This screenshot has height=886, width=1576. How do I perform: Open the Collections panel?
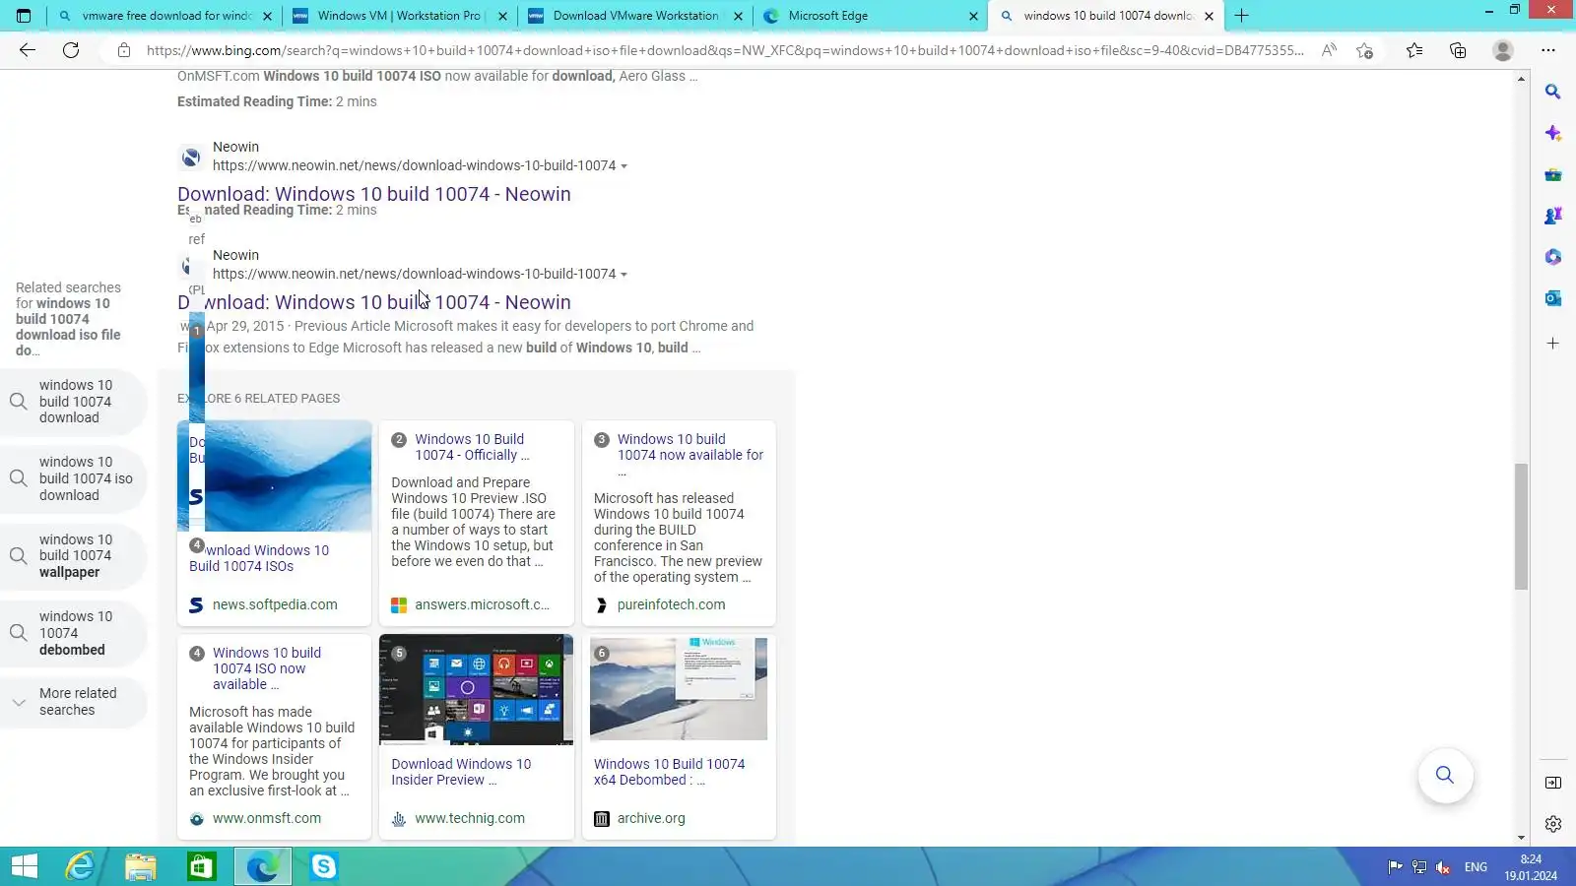1458,50
